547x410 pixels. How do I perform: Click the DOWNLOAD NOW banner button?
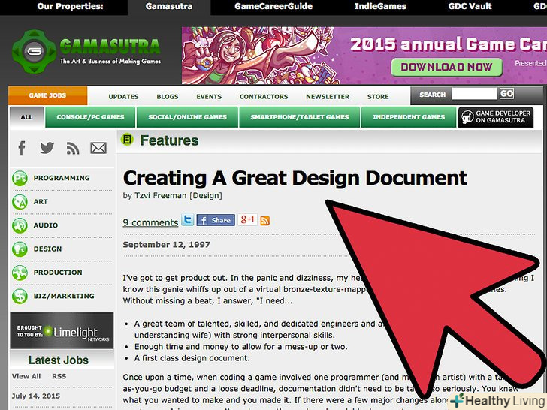[x=446, y=67]
